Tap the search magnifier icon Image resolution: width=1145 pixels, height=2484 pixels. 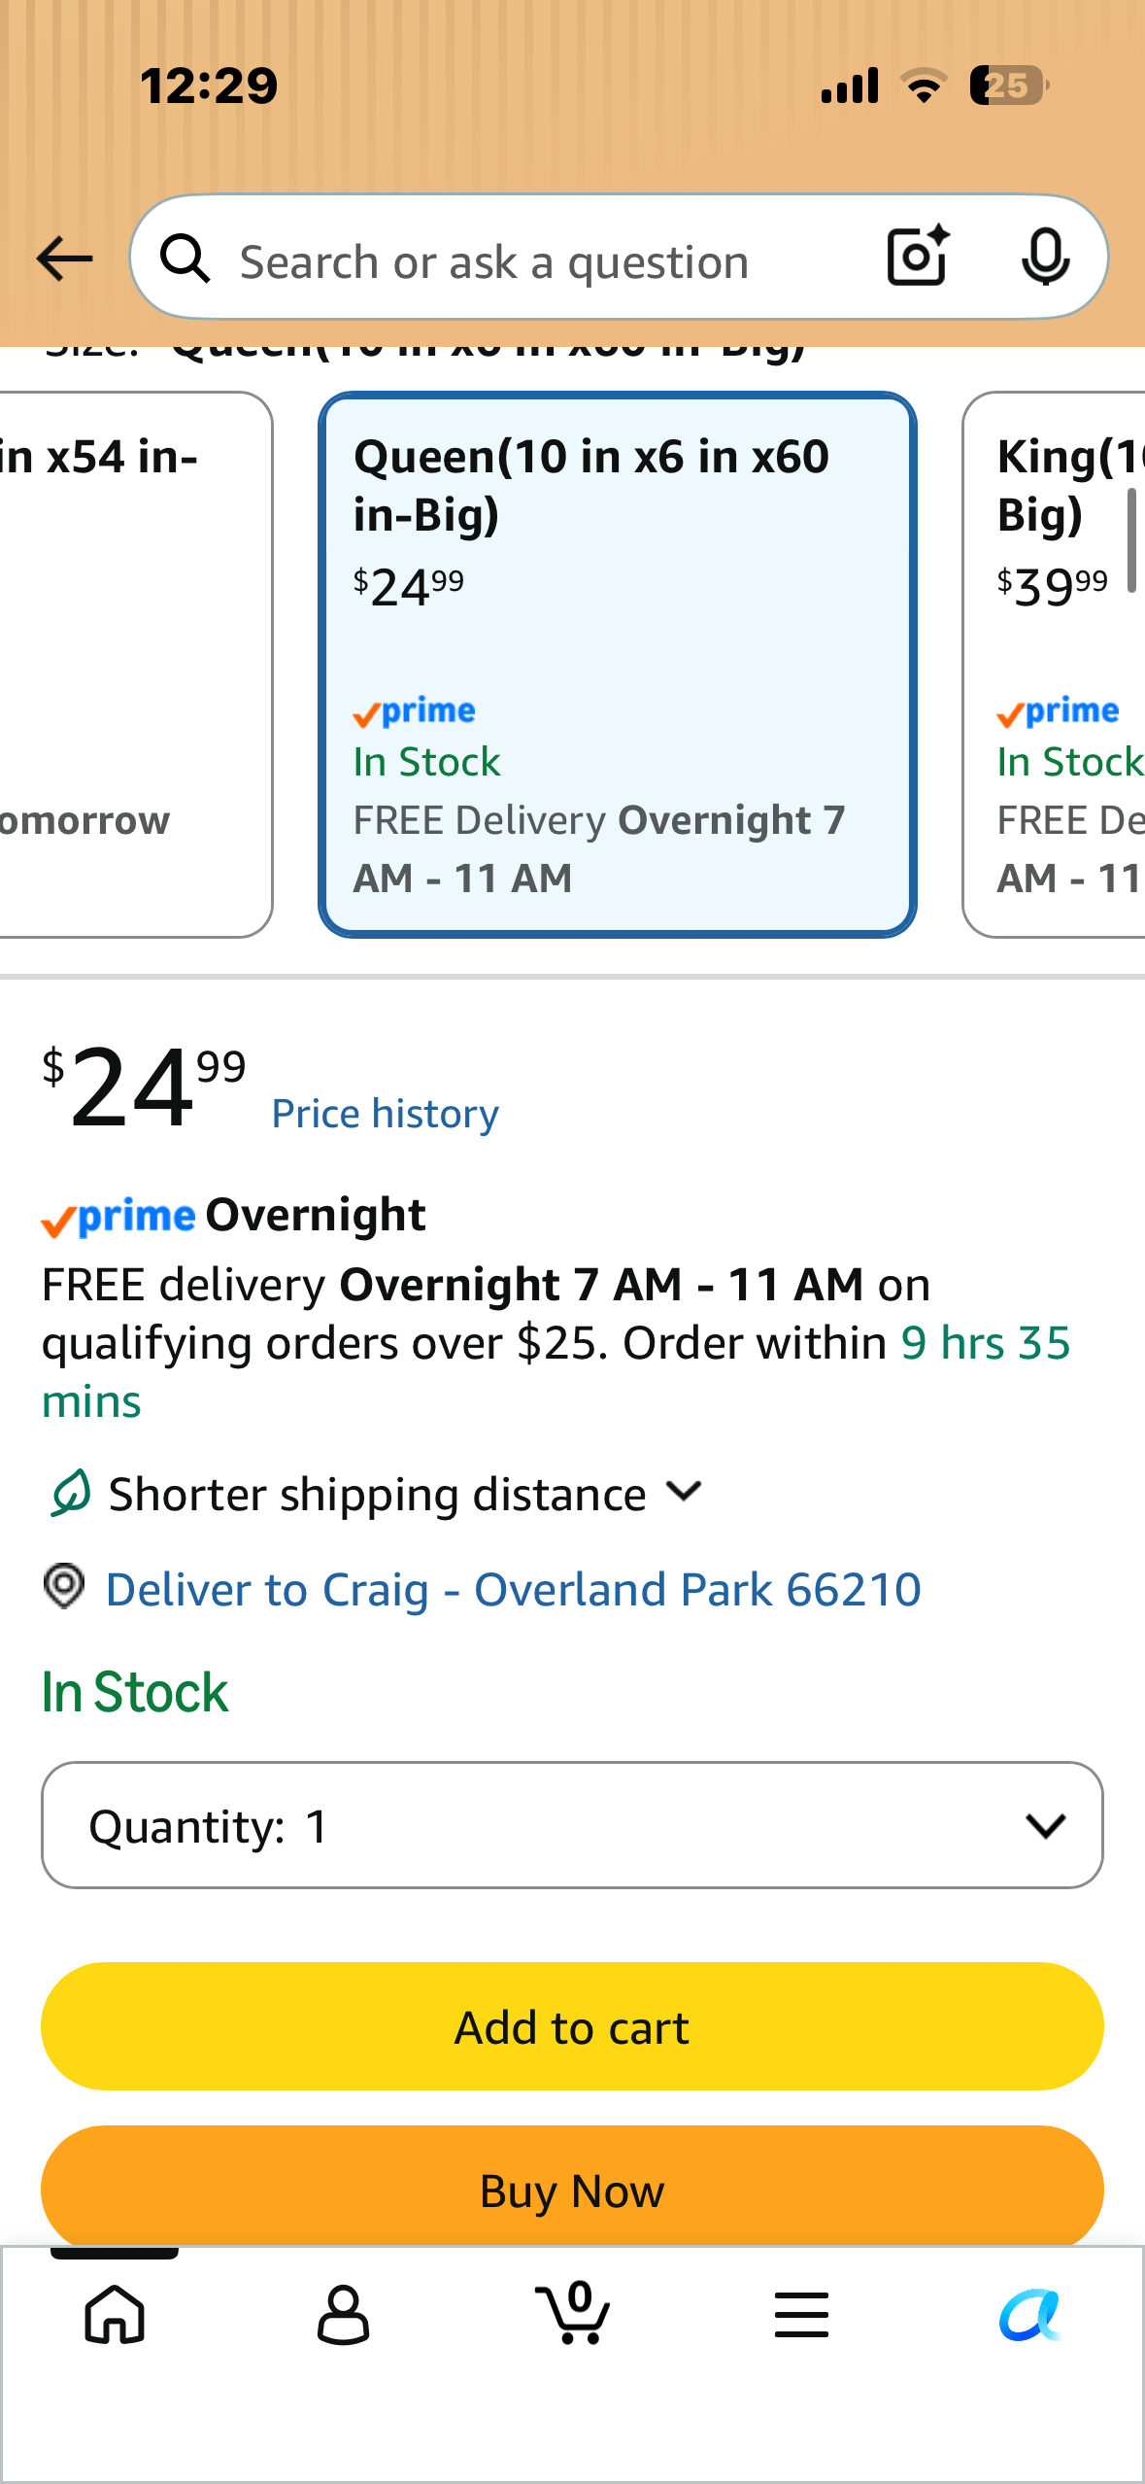(x=185, y=259)
